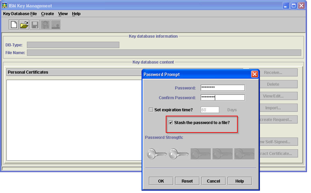Expand the Personal Certificates dropdown
Image resolution: width=311 pixels, height=193 pixels.
74,72
